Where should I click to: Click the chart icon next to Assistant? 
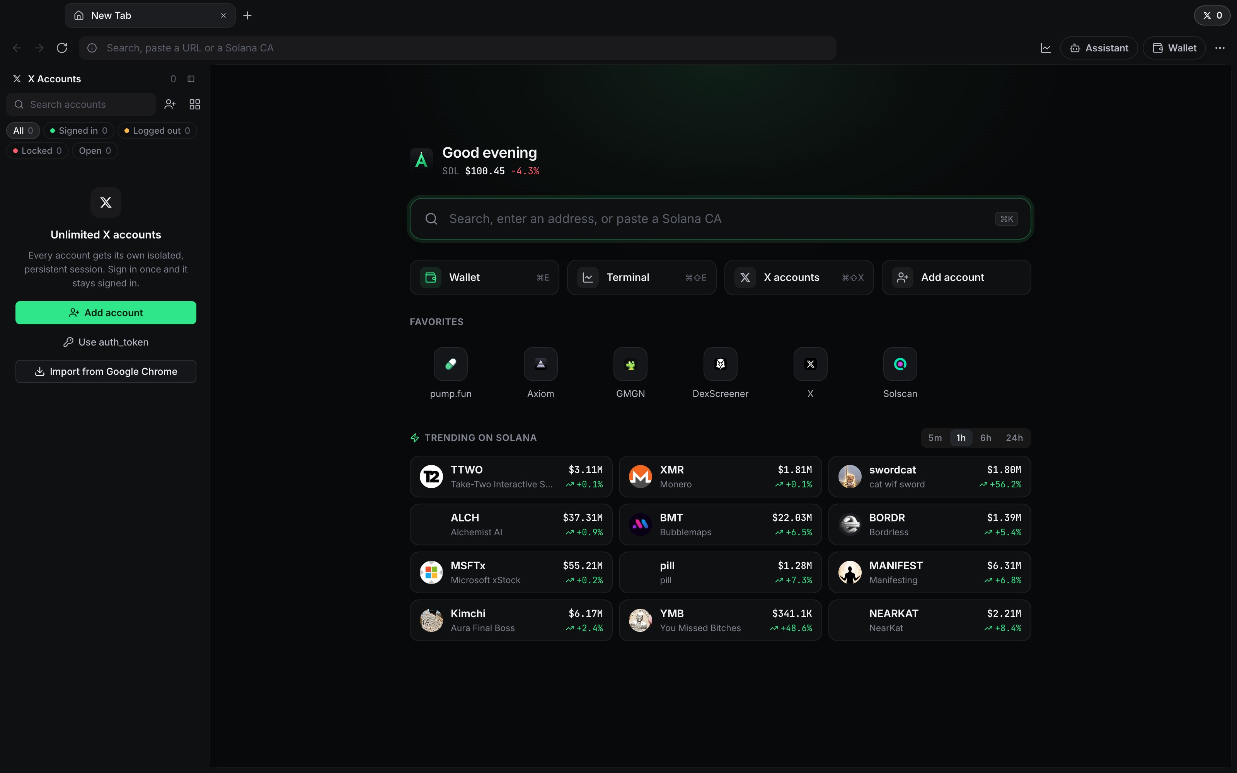coord(1046,48)
